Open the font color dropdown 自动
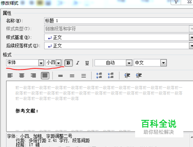193x147 pixels. pyautogui.click(x=129, y=63)
